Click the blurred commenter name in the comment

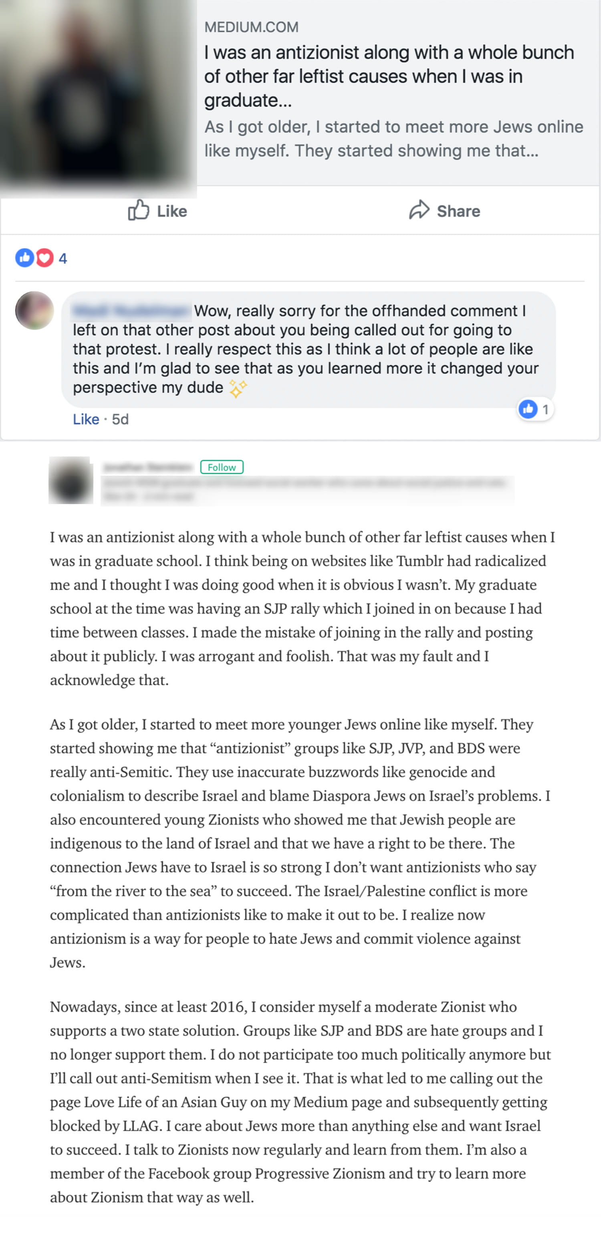tap(131, 311)
